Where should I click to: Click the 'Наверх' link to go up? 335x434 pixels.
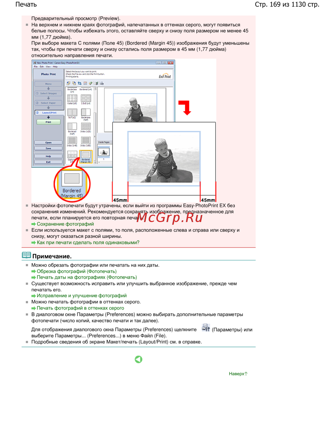click(x=238, y=374)
